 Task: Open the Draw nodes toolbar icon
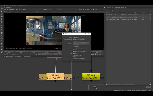coord(2,11)
